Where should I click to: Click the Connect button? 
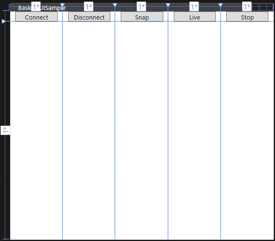tap(36, 17)
